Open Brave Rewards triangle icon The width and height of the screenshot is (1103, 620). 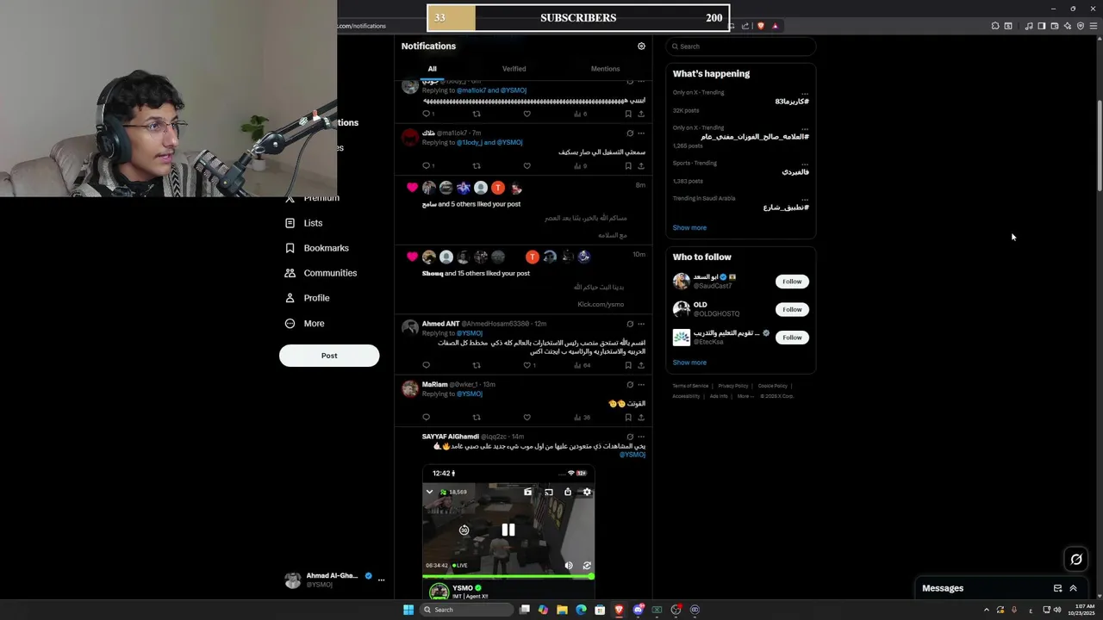click(x=775, y=26)
